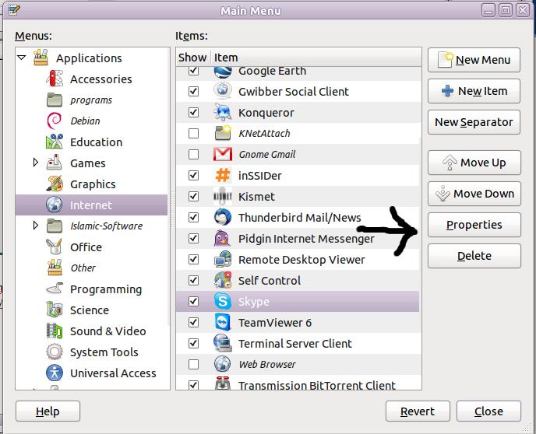Click the Revert button

(x=418, y=411)
